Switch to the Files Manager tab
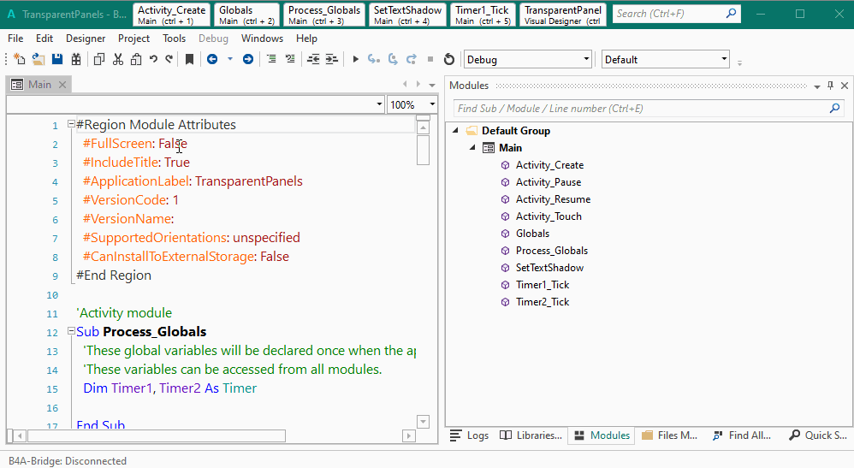This screenshot has width=854, height=468. tap(669, 435)
